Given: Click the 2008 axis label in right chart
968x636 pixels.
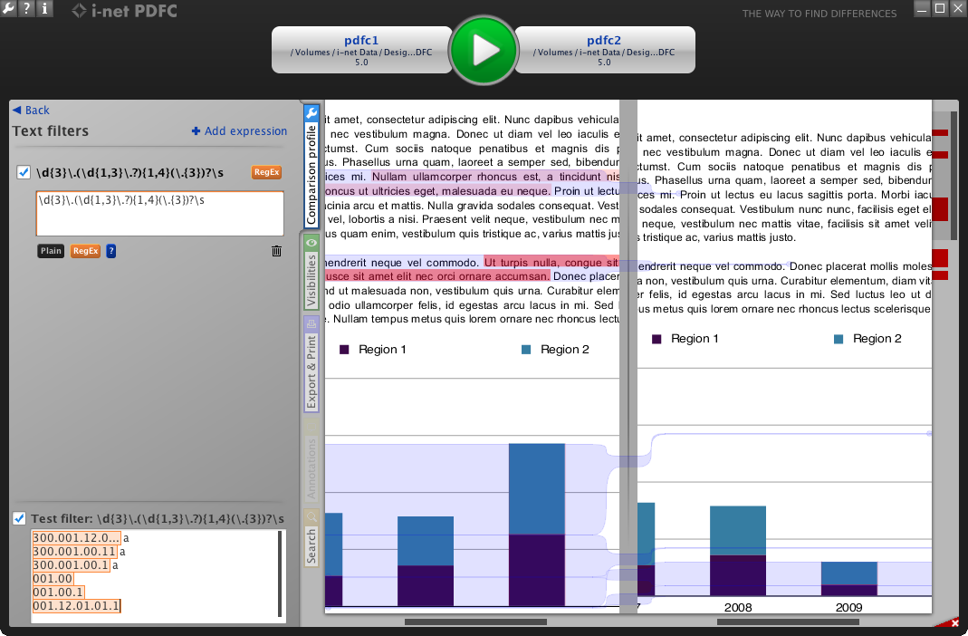Looking at the screenshot, I should click(738, 607).
